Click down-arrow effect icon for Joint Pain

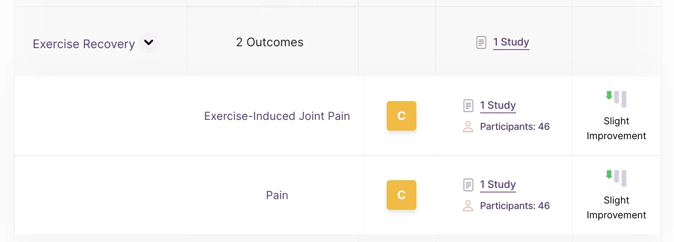tap(617, 99)
